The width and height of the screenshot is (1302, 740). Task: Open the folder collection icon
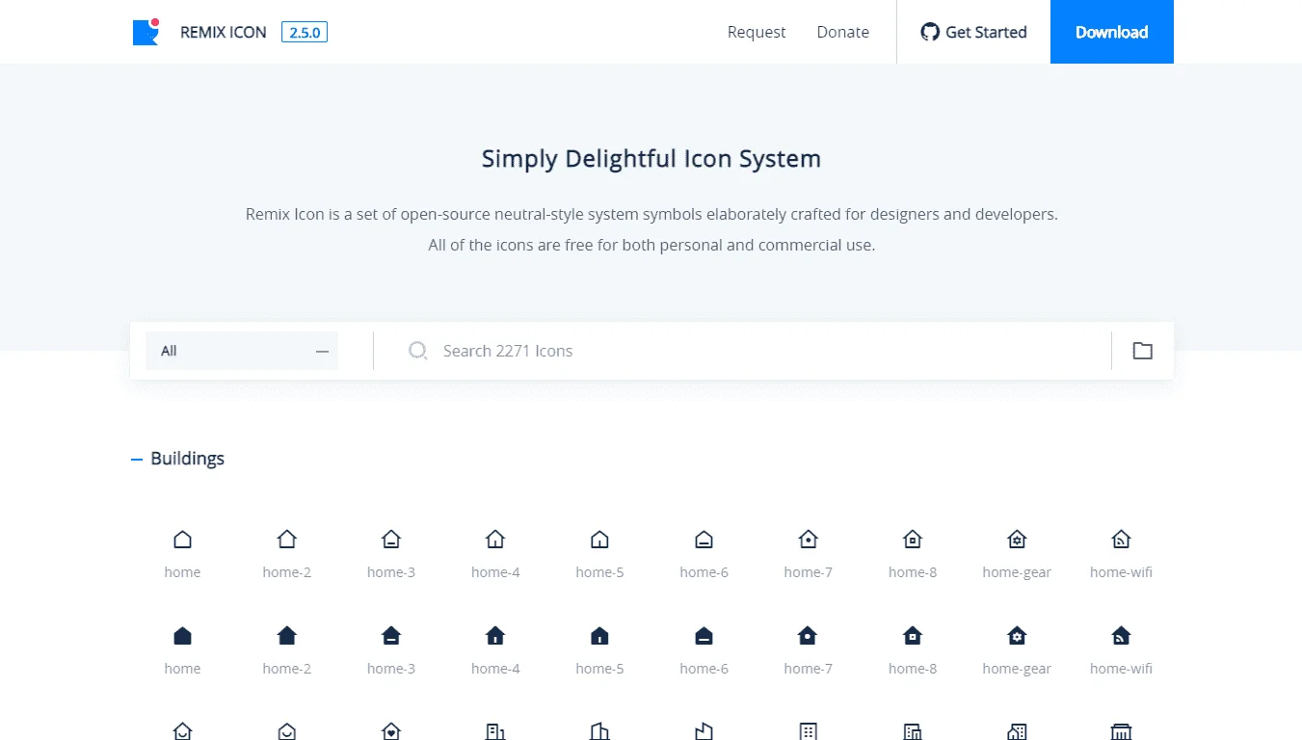(x=1142, y=351)
